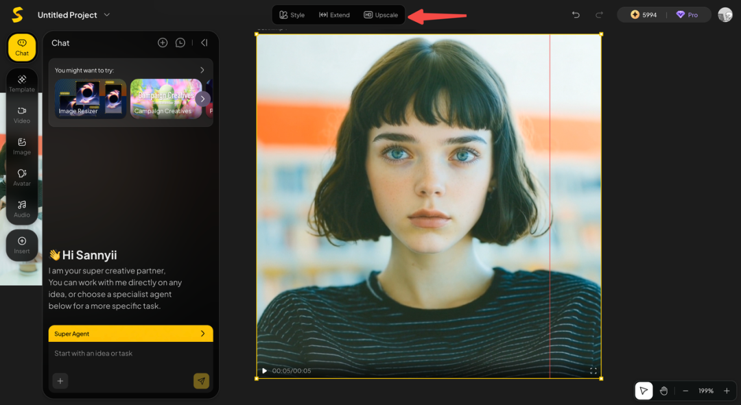The height and width of the screenshot is (405, 741).
Task: Collapse the Chat panel
Action: pyautogui.click(x=204, y=42)
